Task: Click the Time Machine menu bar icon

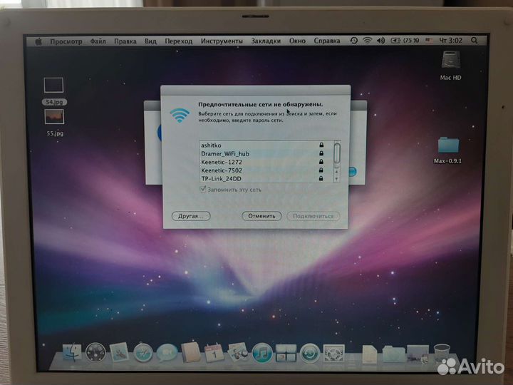Action: 353,41
